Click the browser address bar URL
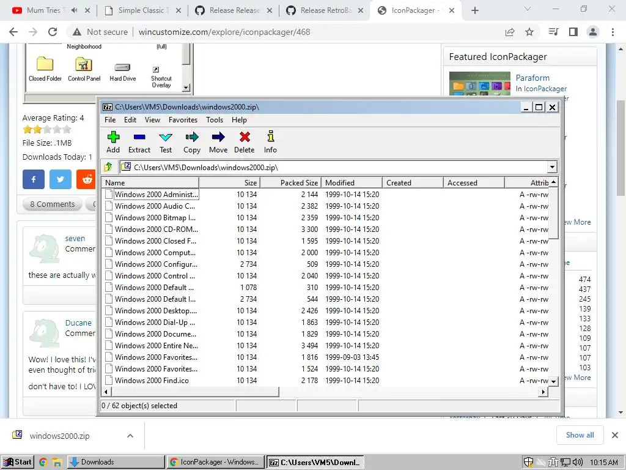Viewport: 626px width, 470px height. (224, 32)
